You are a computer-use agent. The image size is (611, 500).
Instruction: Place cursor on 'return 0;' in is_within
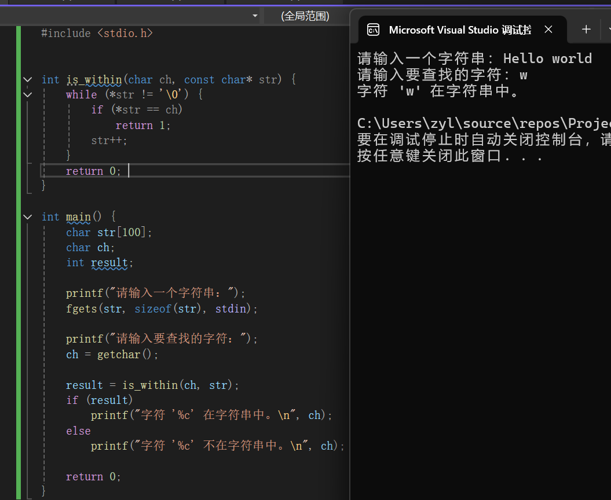pos(93,171)
